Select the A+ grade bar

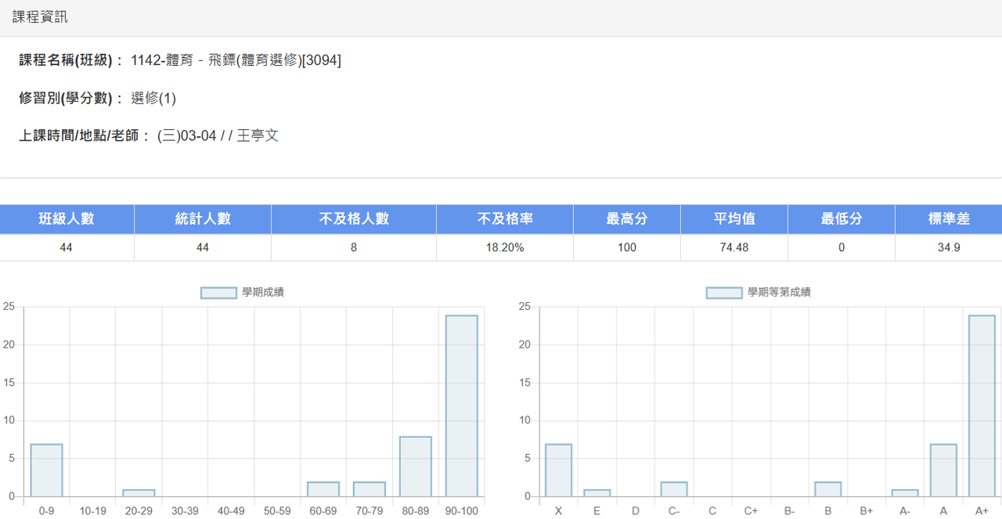point(982,406)
